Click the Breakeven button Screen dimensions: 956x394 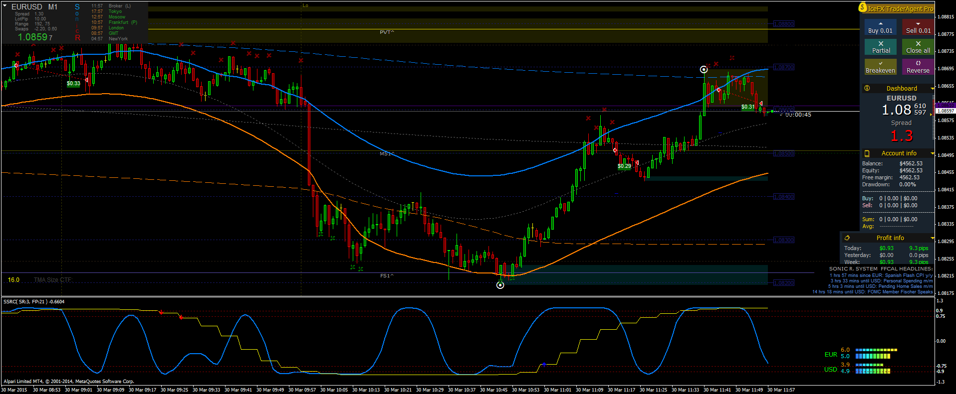(880, 67)
